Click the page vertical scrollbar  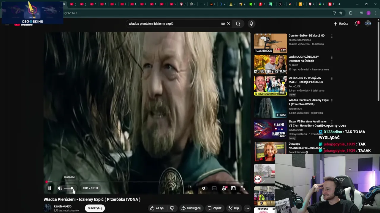pos(378,61)
